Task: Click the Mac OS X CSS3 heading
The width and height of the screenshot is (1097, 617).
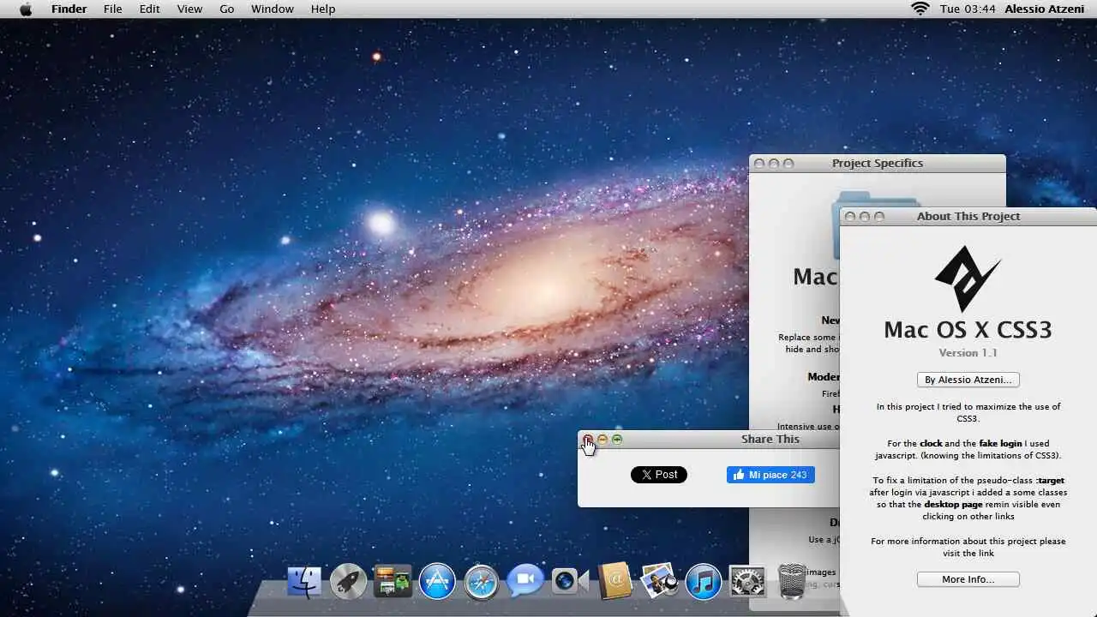Action: tap(968, 330)
